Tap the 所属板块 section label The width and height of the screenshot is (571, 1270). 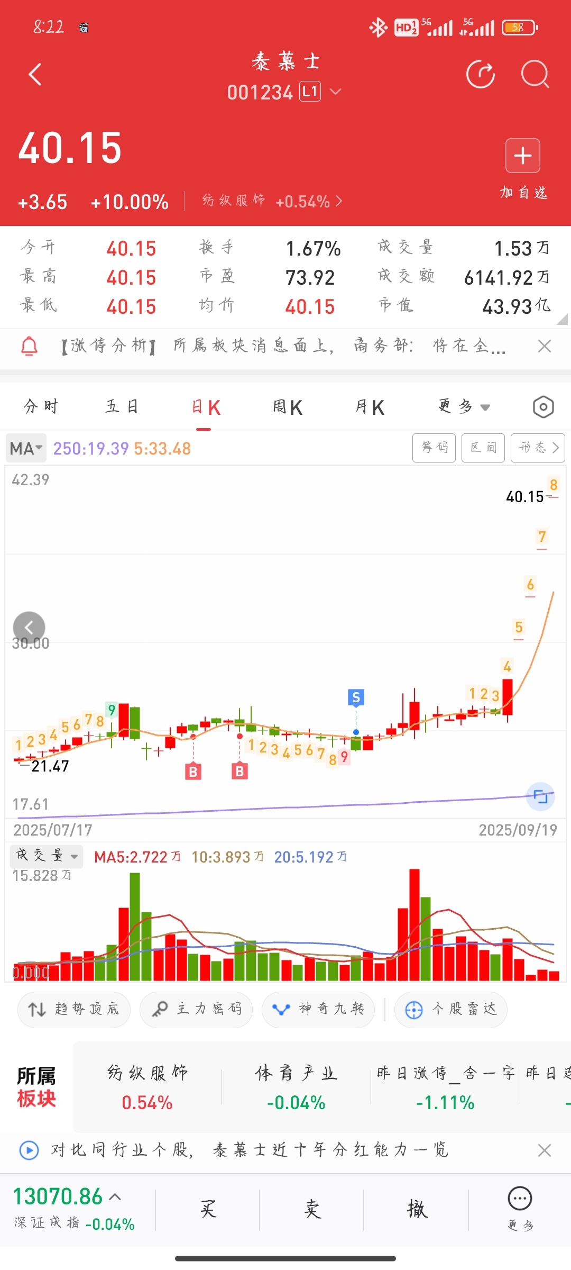tap(36, 1087)
